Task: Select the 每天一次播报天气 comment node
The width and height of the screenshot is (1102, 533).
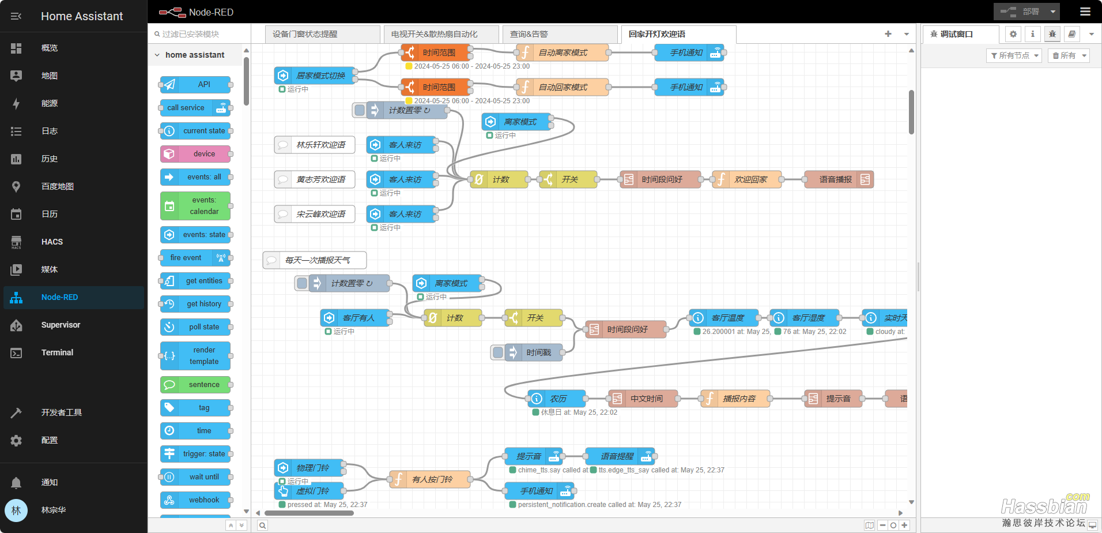Action: click(x=315, y=260)
